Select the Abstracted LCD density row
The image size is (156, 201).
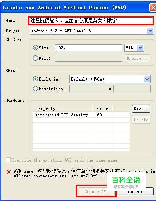coord(81,115)
